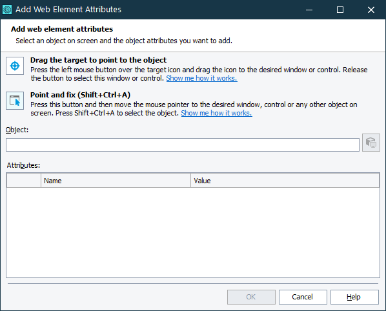Open Help for this dialog
Screen dimensions: 386x311
354,297
